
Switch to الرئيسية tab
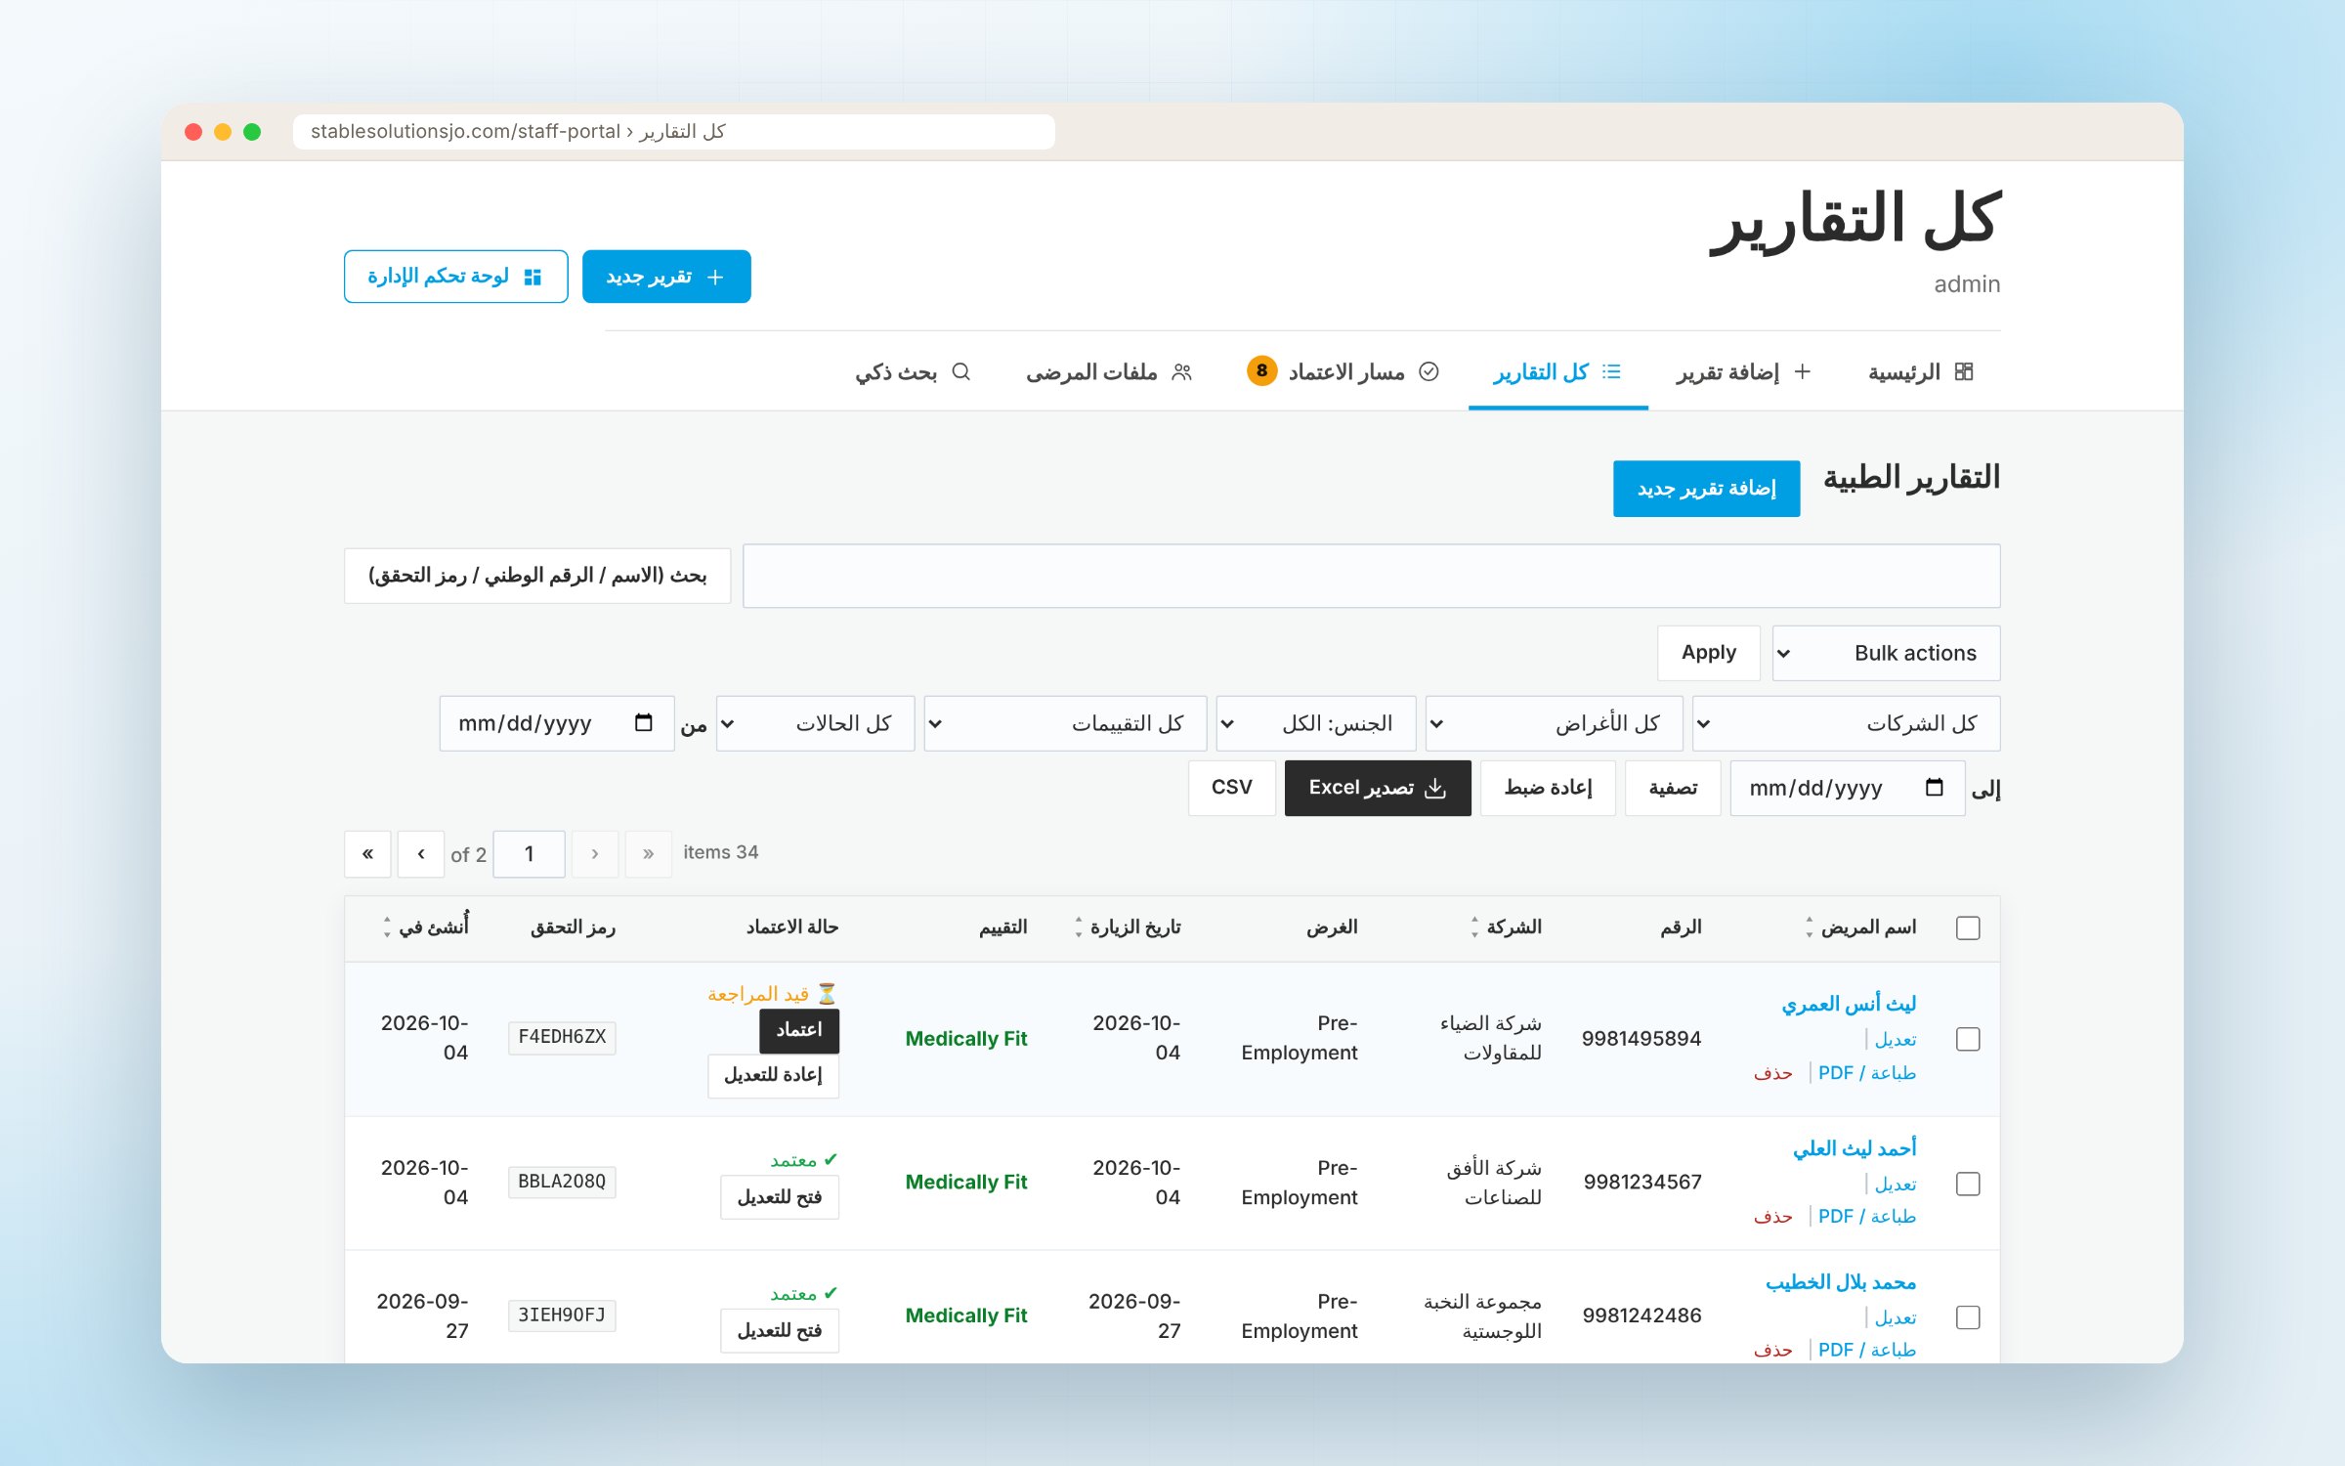coord(1921,371)
